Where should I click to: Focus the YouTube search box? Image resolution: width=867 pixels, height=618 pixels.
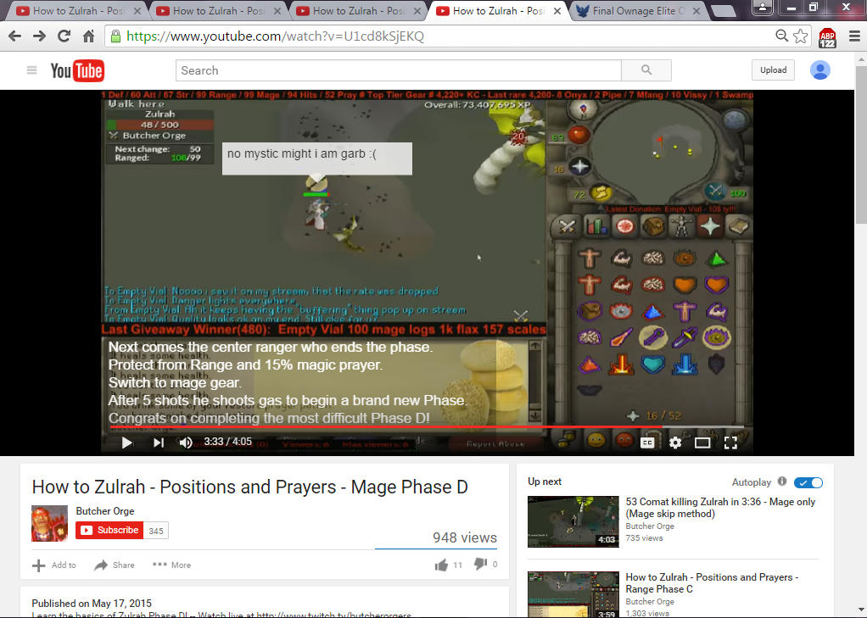click(x=398, y=70)
